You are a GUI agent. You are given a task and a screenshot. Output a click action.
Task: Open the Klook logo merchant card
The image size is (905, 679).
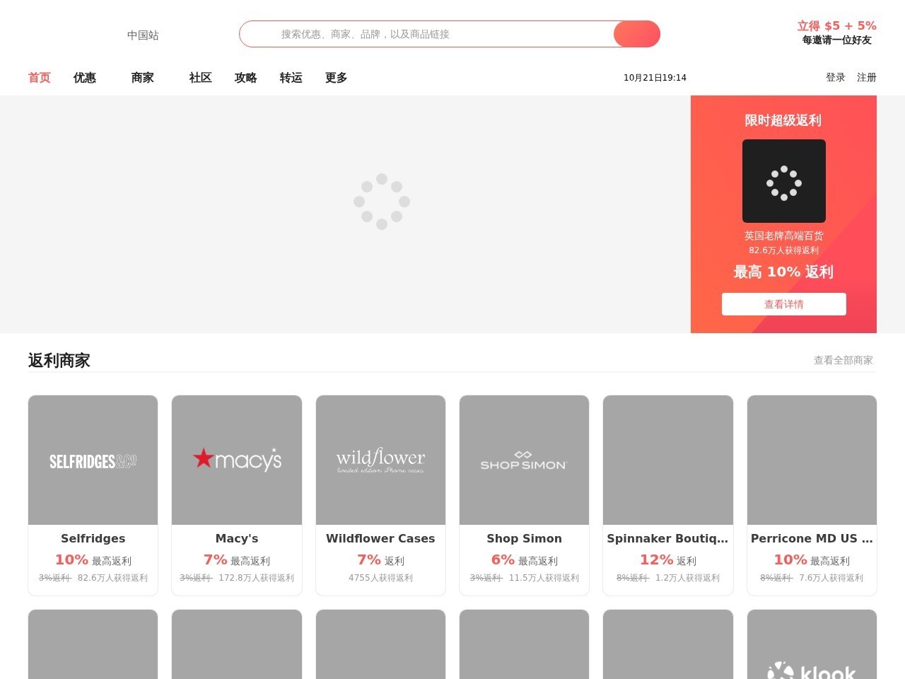812,644
